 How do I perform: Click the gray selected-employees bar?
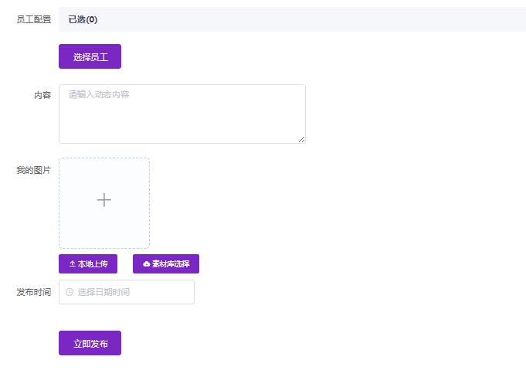click(x=309, y=19)
